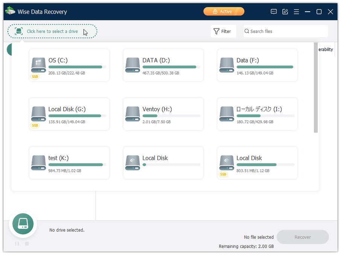341x255 pixels.
Task: Click the Wise Data Recovery app logo
Action: point(10,11)
